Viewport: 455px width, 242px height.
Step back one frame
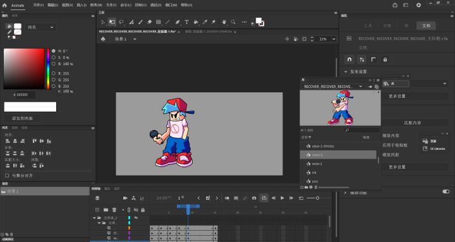(274, 198)
